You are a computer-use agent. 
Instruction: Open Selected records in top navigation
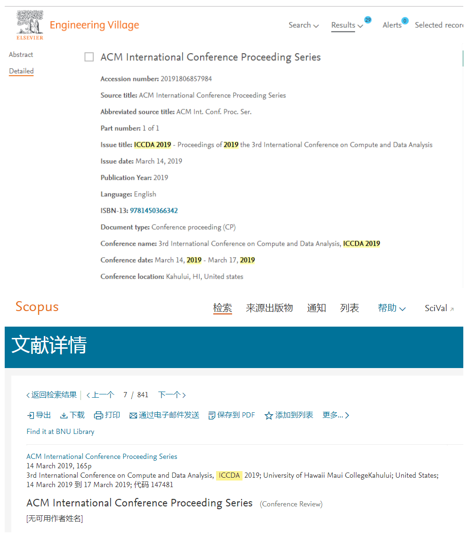click(439, 25)
